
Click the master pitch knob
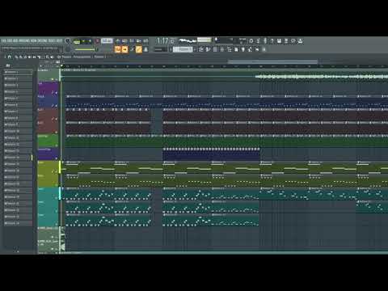pyautogui.click(x=68, y=49)
